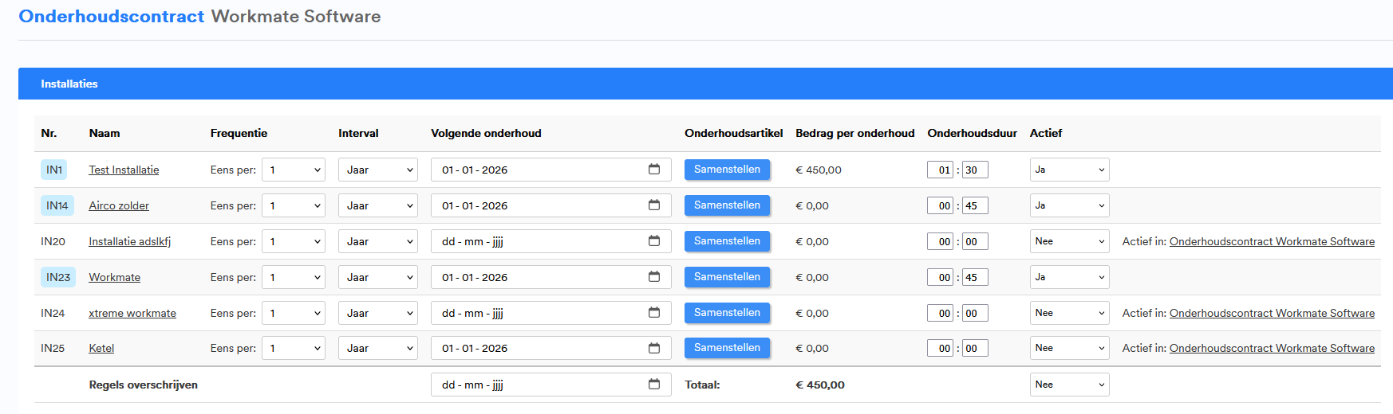
Task: Open date picker icon in Ketel row
Action: pyautogui.click(x=654, y=348)
